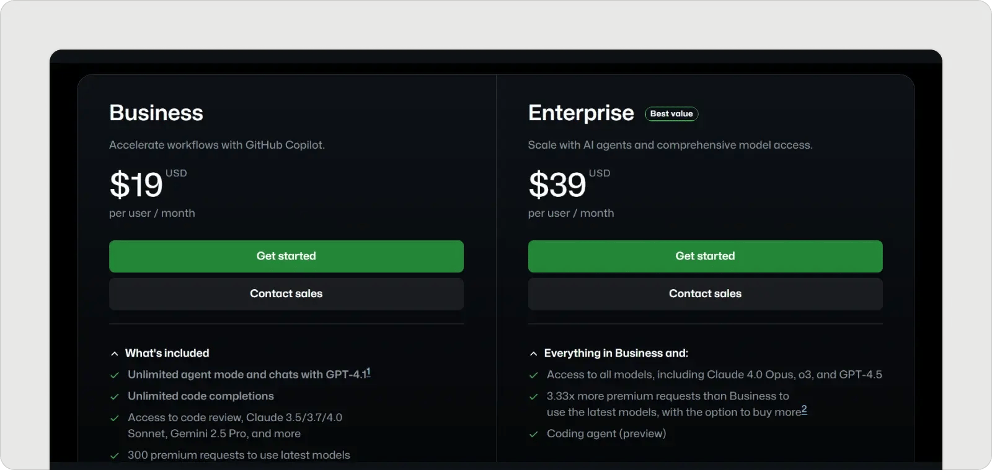992x470 pixels.
Task: Click the Enterprise plan heading
Action: click(x=581, y=113)
